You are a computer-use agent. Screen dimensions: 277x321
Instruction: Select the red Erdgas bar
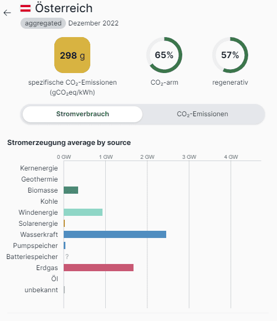pyautogui.click(x=99, y=267)
